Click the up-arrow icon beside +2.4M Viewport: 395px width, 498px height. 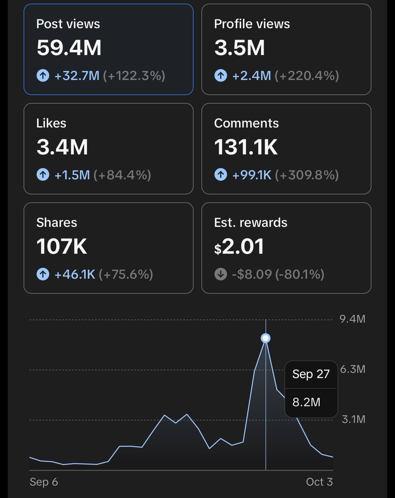point(221,76)
